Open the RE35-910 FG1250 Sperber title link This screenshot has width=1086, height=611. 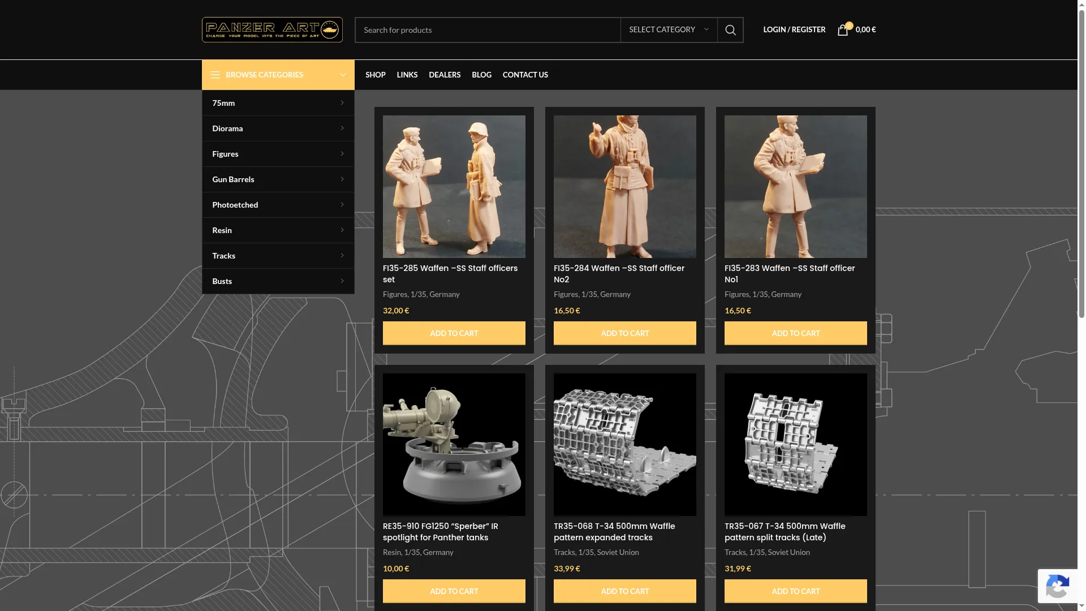point(441,532)
